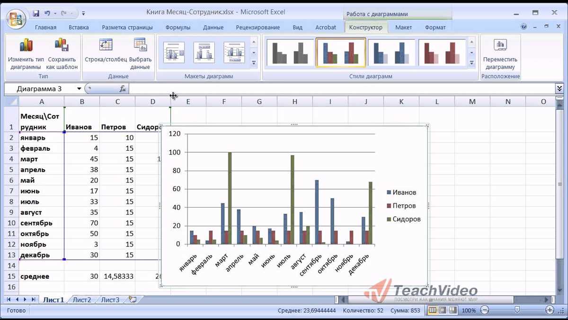
Task: Click into the formula bar
Action: coord(342,89)
